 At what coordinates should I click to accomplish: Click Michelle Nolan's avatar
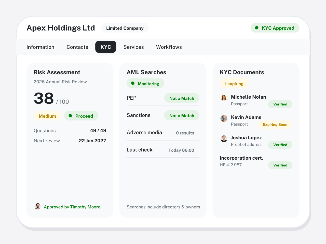224,98
